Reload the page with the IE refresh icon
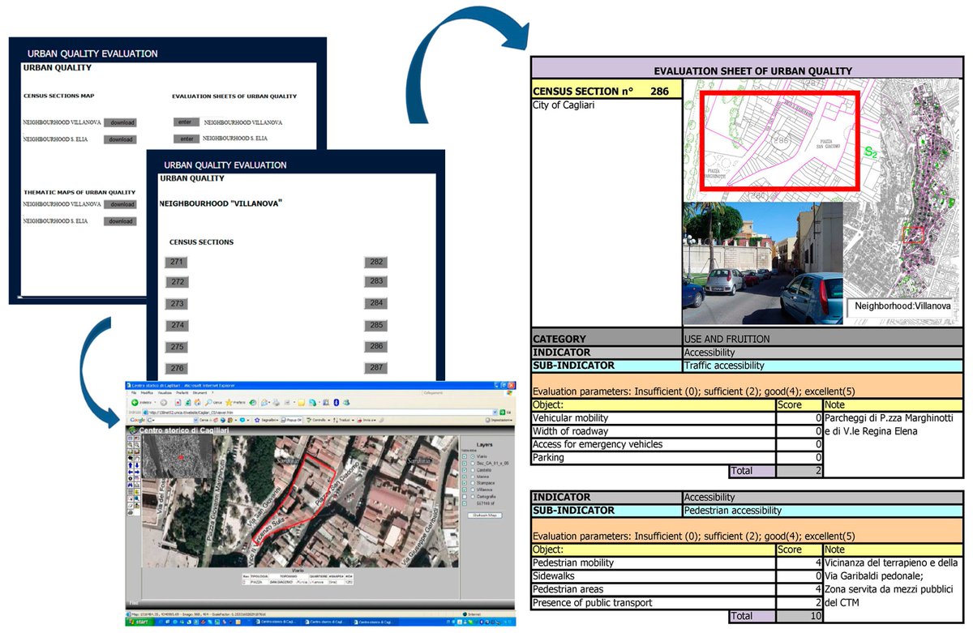Screen dimensions: 973x633 point(187,403)
